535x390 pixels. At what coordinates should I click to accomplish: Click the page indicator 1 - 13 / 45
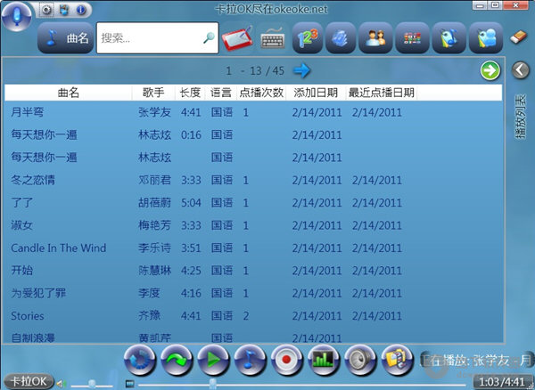click(255, 71)
